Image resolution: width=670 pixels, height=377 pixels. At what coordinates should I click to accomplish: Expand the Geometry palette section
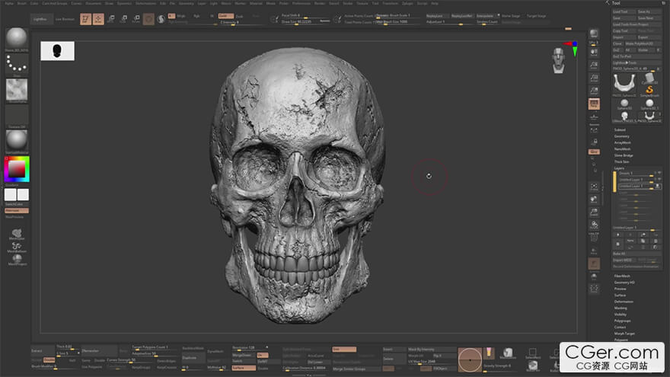click(x=622, y=136)
